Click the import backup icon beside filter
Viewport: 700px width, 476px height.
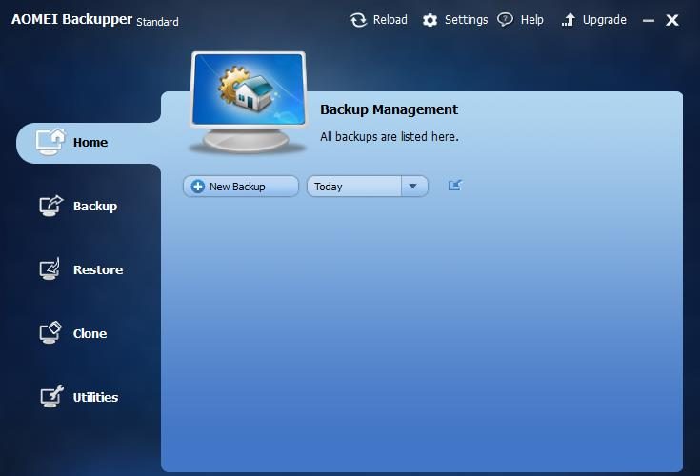[455, 185]
